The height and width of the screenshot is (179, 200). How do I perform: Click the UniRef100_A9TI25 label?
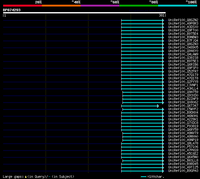click(x=183, y=167)
